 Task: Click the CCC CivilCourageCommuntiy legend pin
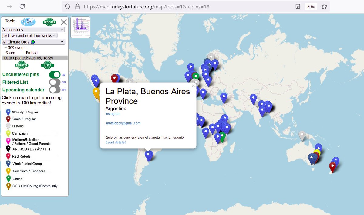8,186
